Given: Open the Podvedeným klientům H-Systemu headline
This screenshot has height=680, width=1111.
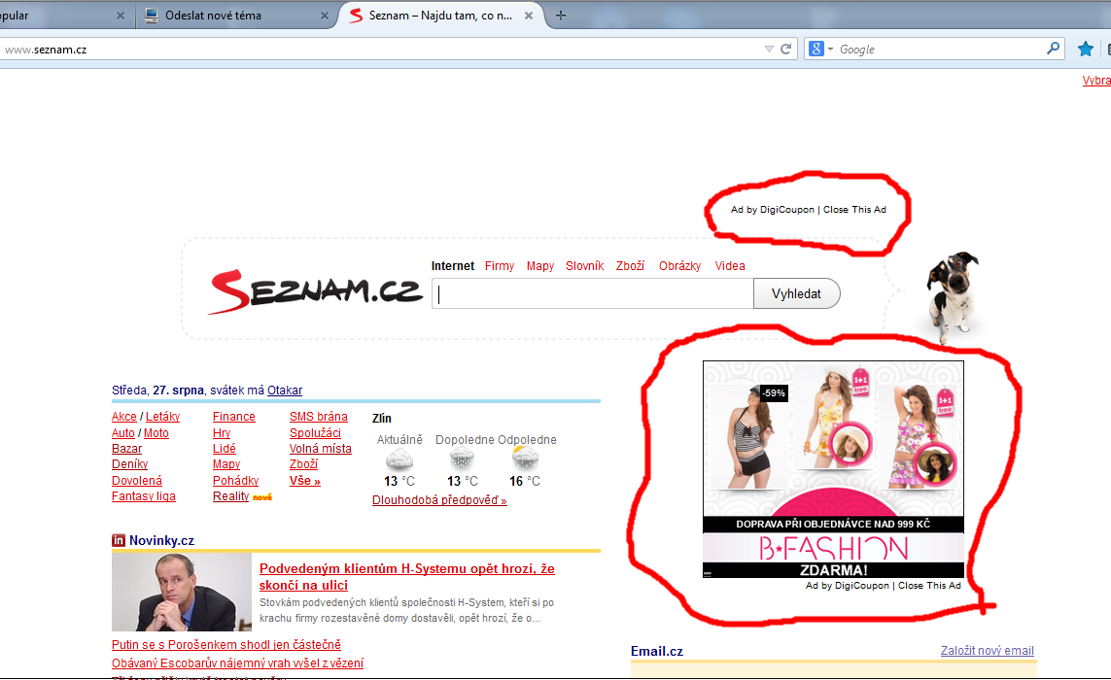Looking at the screenshot, I should 406,577.
